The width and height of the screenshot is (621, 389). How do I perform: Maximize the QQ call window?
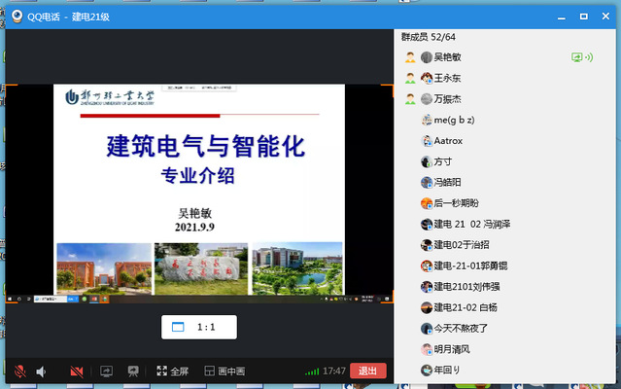(x=583, y=17)
